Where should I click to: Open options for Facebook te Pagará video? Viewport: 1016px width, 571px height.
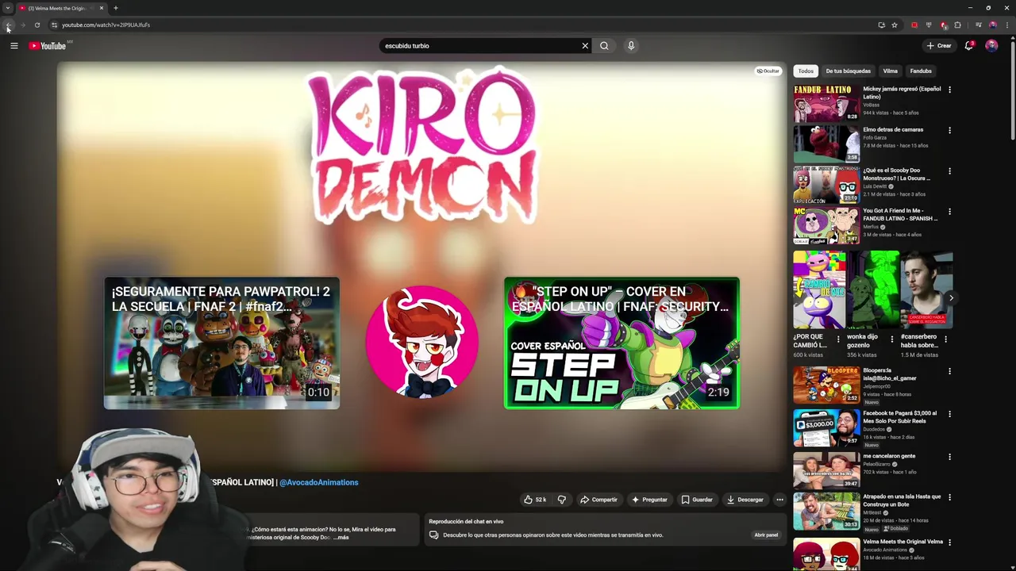coord(949,414)
